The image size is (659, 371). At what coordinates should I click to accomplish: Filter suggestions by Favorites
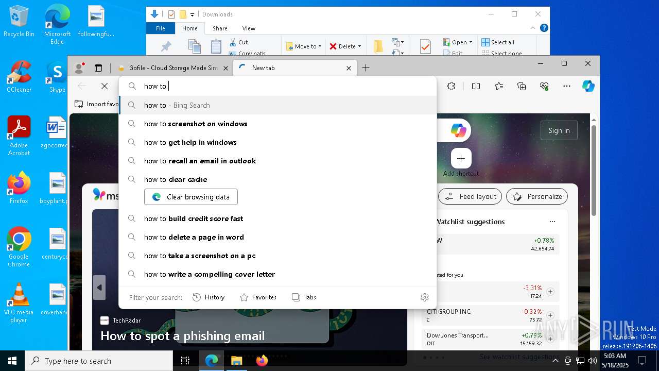(x=258, y=297)
